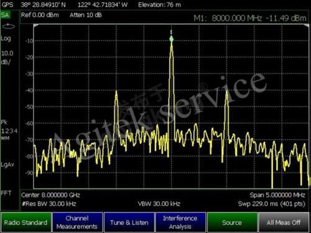Select the Interference Analysis softkey
Screen dimensions: 311x233
180,222
